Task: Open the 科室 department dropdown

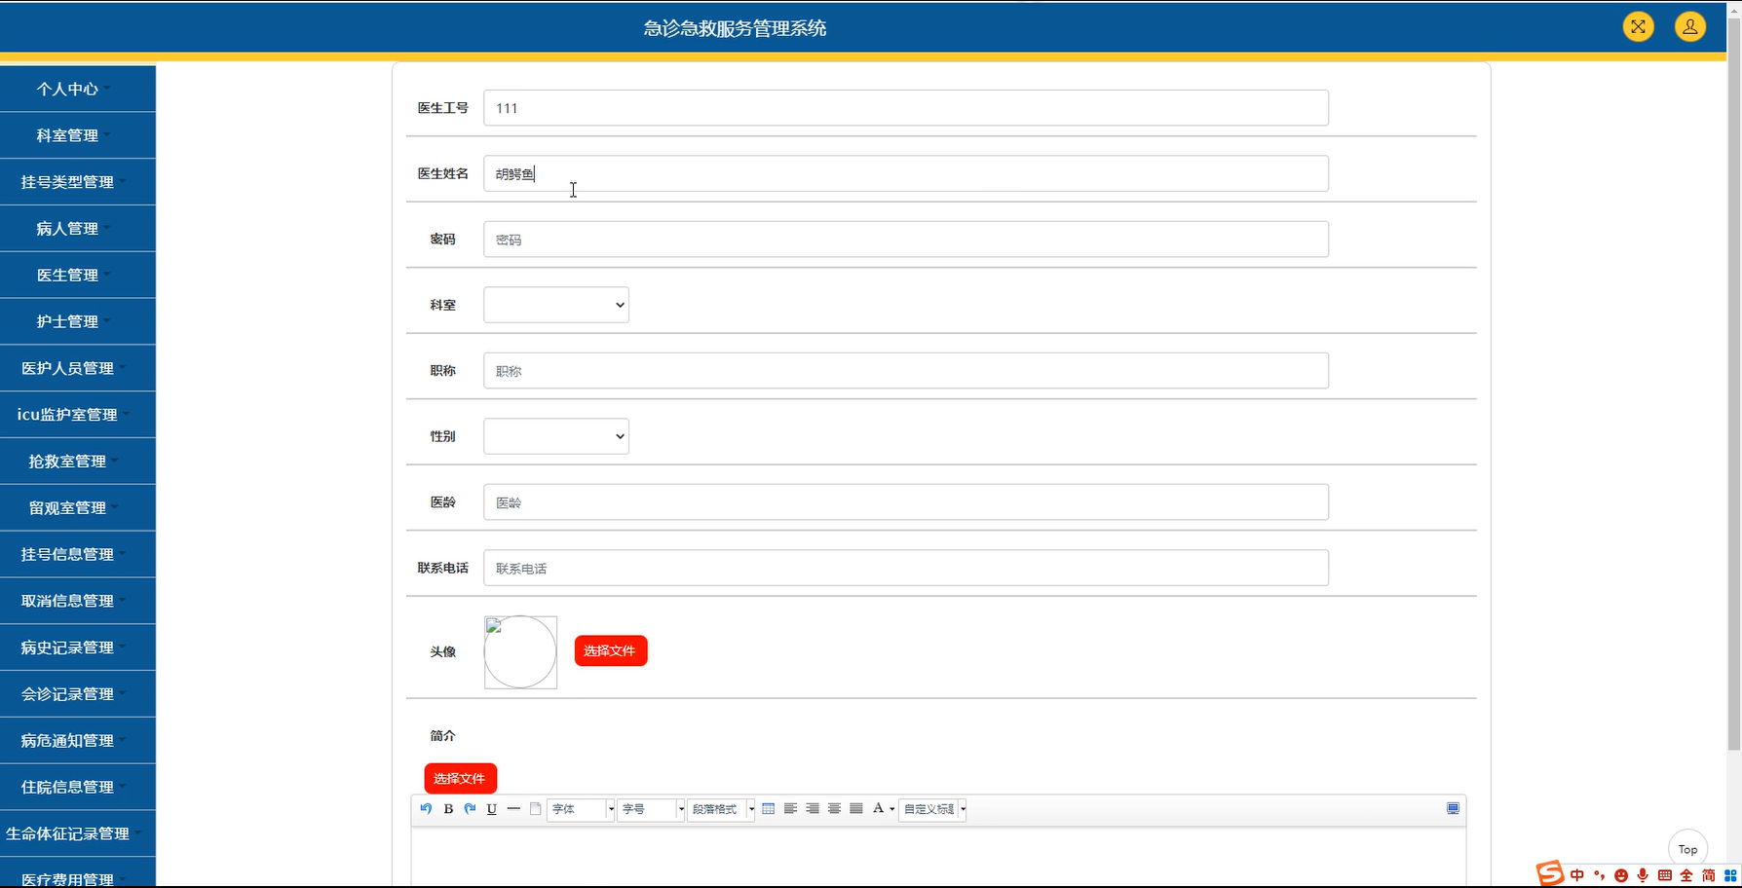Action: tap(555, 304)
